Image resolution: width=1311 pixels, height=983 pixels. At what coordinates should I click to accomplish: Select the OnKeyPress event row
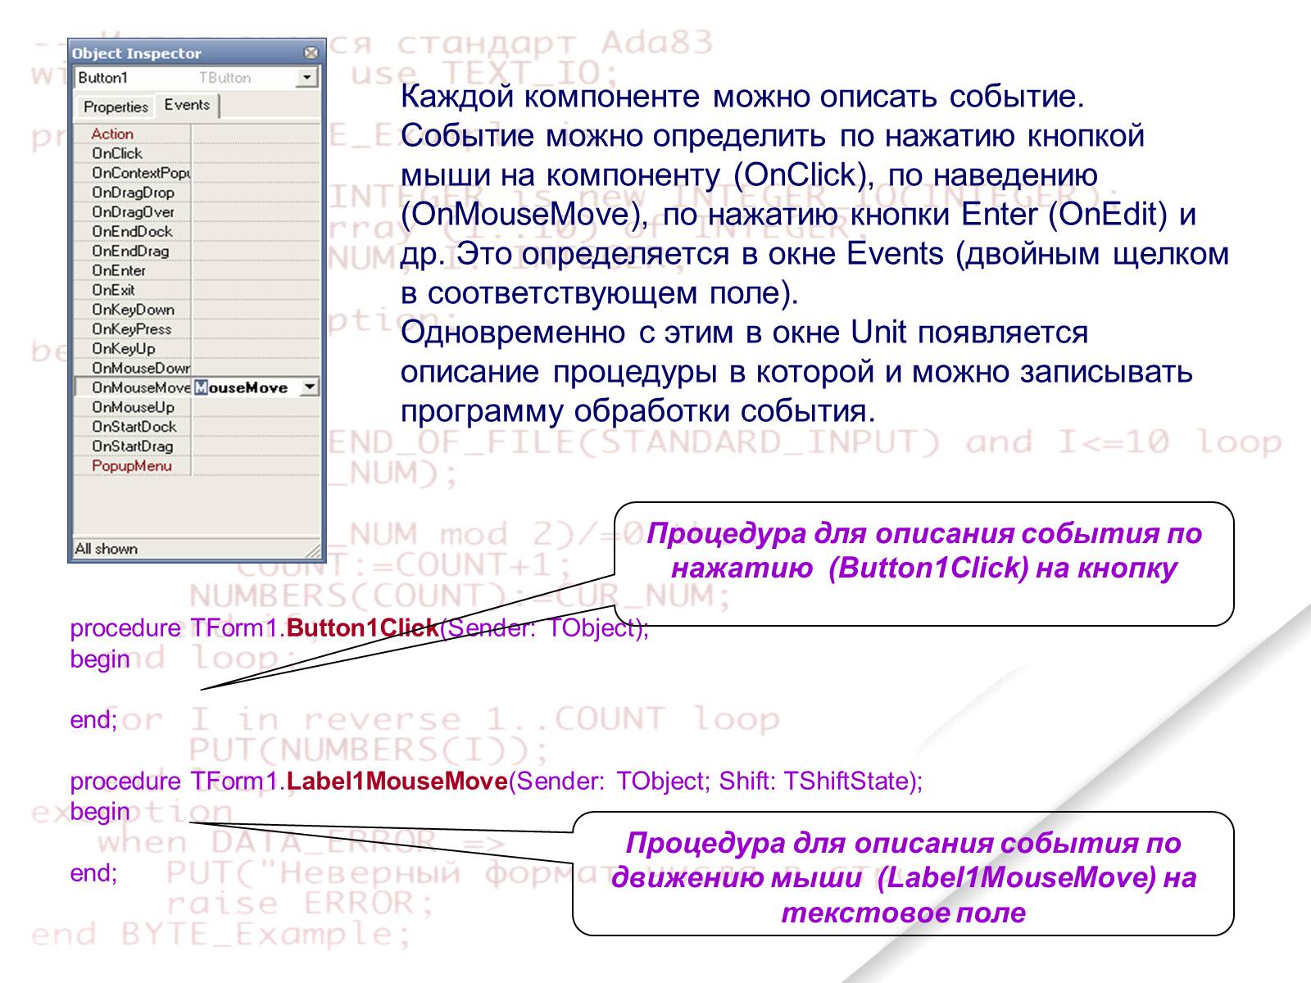(x=197, y=329)
